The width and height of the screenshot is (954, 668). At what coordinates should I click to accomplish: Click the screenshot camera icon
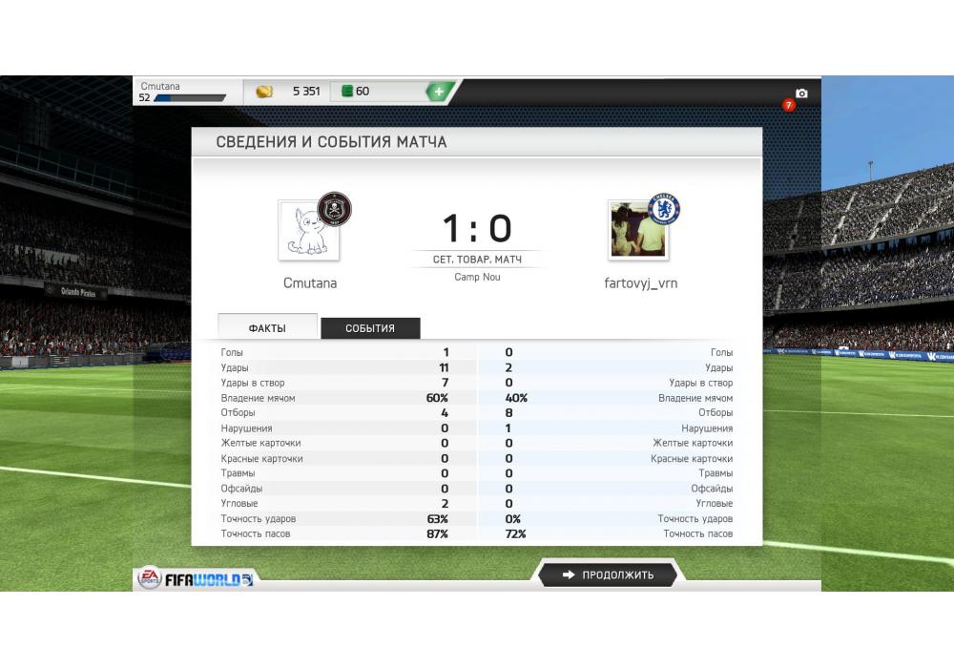pos(801,94)
